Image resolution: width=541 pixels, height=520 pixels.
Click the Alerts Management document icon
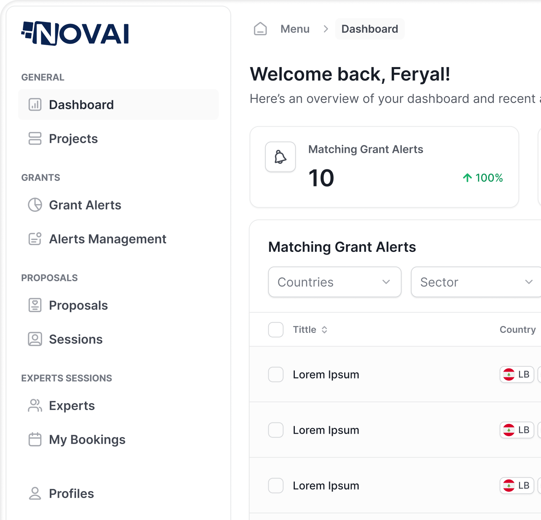[x=35, y=239]
